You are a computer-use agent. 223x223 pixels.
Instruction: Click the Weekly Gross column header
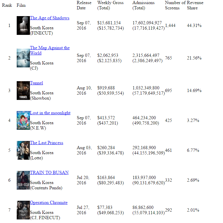pyautogui.click(x=110, y=5)
